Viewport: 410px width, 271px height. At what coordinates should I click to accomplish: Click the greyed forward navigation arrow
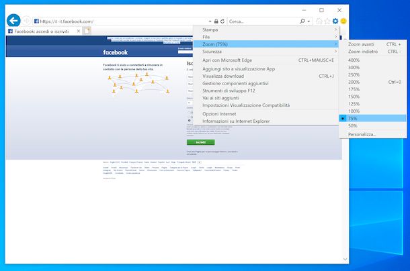[x=26, y=21]
